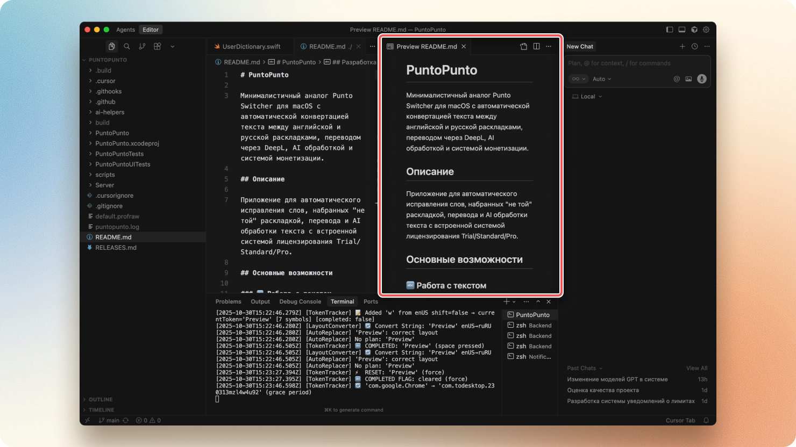The height and width of the screenshot is (447, 796).
Task: Toggle the primary sidebar layout icon
Action: point(670,30)
